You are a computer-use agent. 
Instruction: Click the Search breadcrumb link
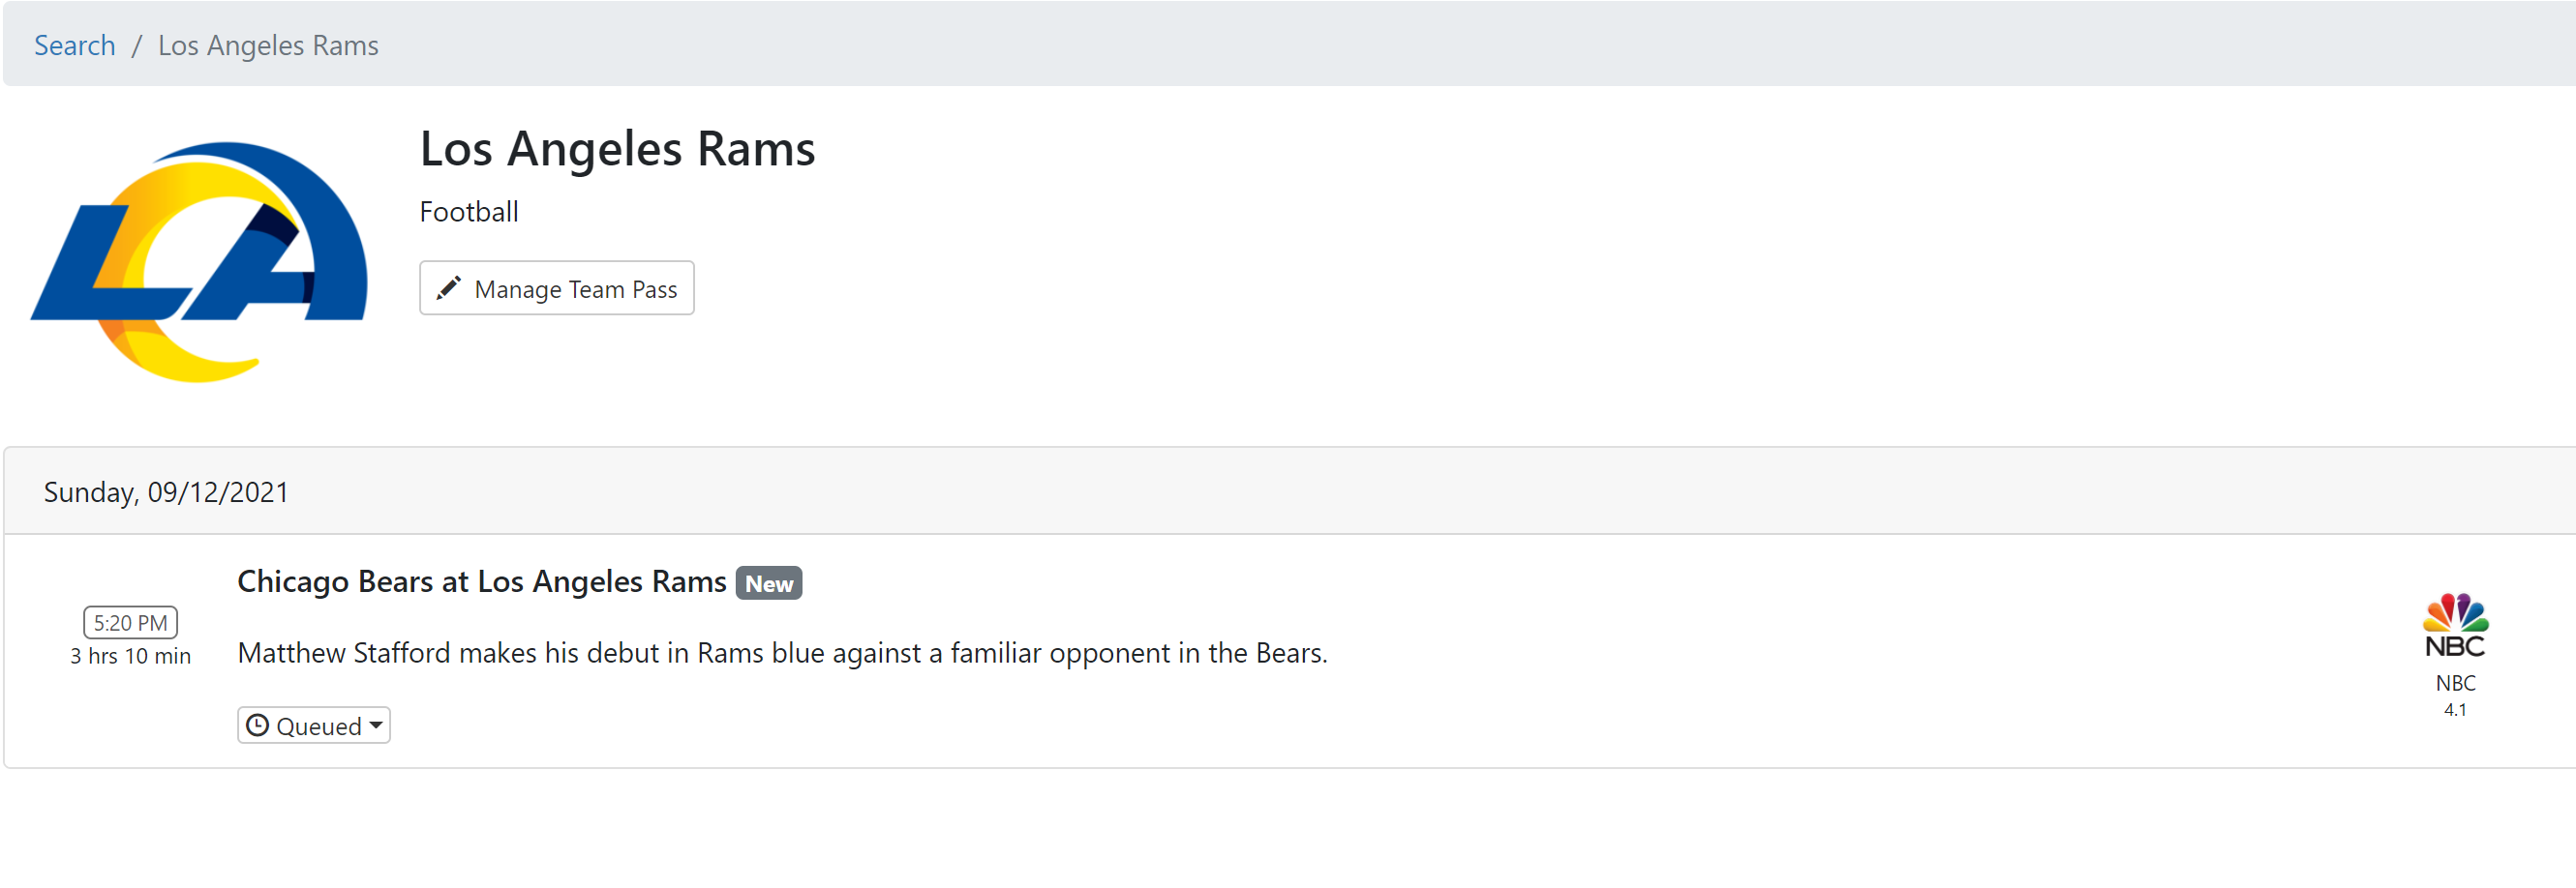tap(74, 46)
